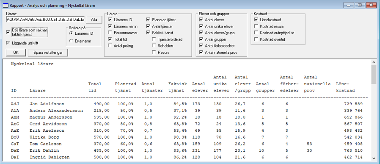Uncheck Antal nationella prov
Screen dimensions: 380x164
coord(201,52)
